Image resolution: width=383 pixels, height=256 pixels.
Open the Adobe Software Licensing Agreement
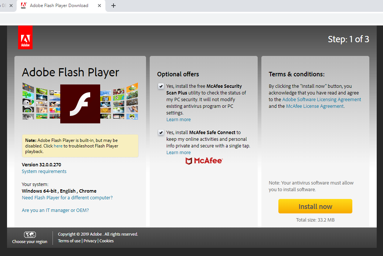point(322,99)
